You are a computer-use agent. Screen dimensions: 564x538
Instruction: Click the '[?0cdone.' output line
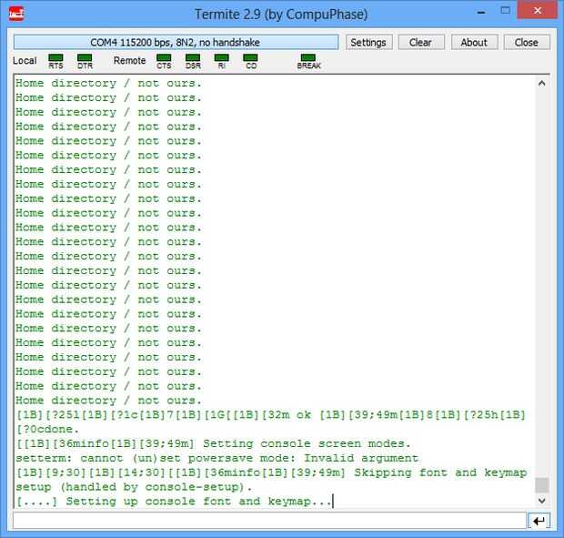(x=47, y=430)
